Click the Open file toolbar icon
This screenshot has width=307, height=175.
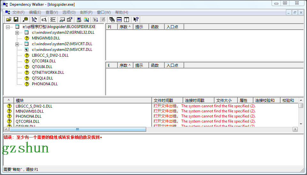(x=9, y=20)
